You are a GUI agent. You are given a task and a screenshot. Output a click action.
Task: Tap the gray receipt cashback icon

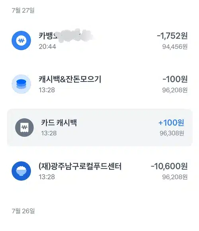[x=24, y=128]
